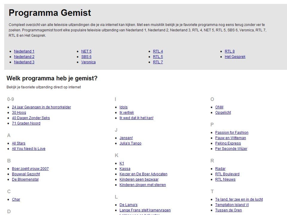Click the Opgelicht programme link
This screenshot has height=215, width=287.
223,113
